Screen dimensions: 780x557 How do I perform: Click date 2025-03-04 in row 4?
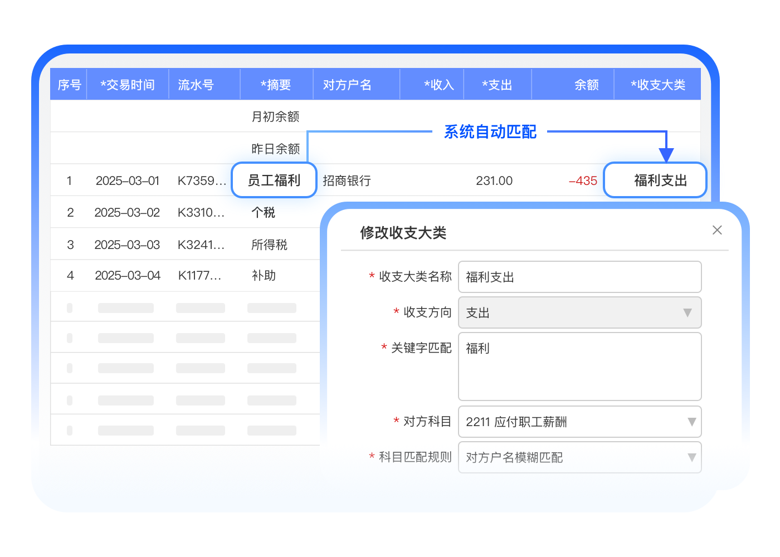click(128, 275)
